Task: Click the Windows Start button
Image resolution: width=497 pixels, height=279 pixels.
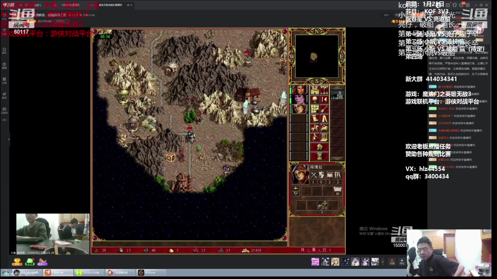Action: click(5, 273)
